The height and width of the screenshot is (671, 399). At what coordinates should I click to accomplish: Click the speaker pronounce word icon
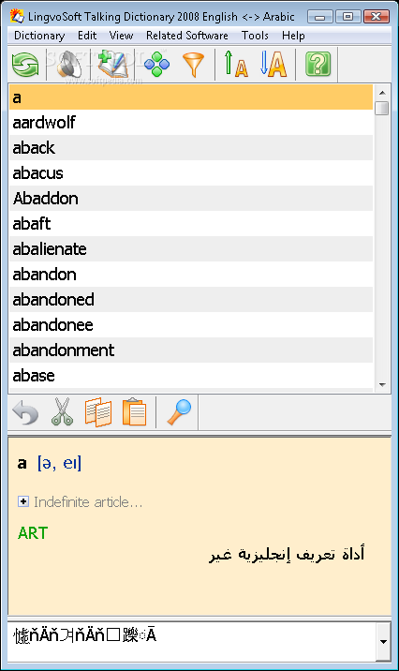coord(68,65)
